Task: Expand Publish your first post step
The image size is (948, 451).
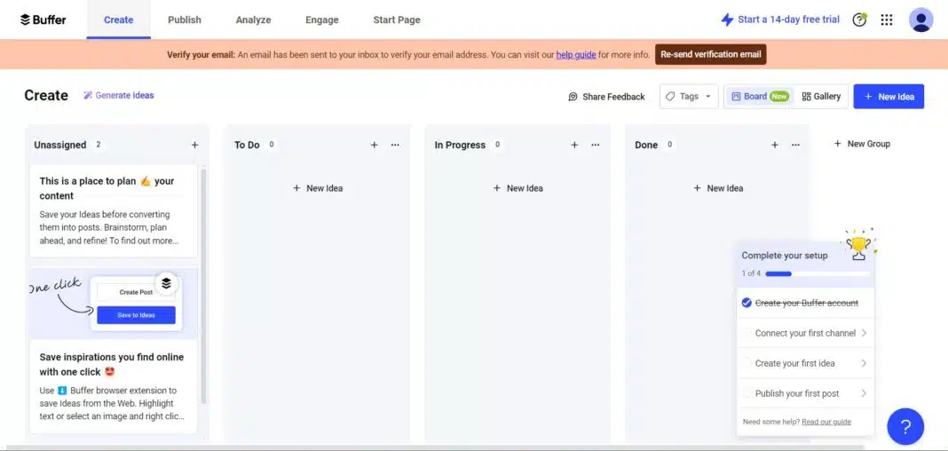Action: click(805, 393)
